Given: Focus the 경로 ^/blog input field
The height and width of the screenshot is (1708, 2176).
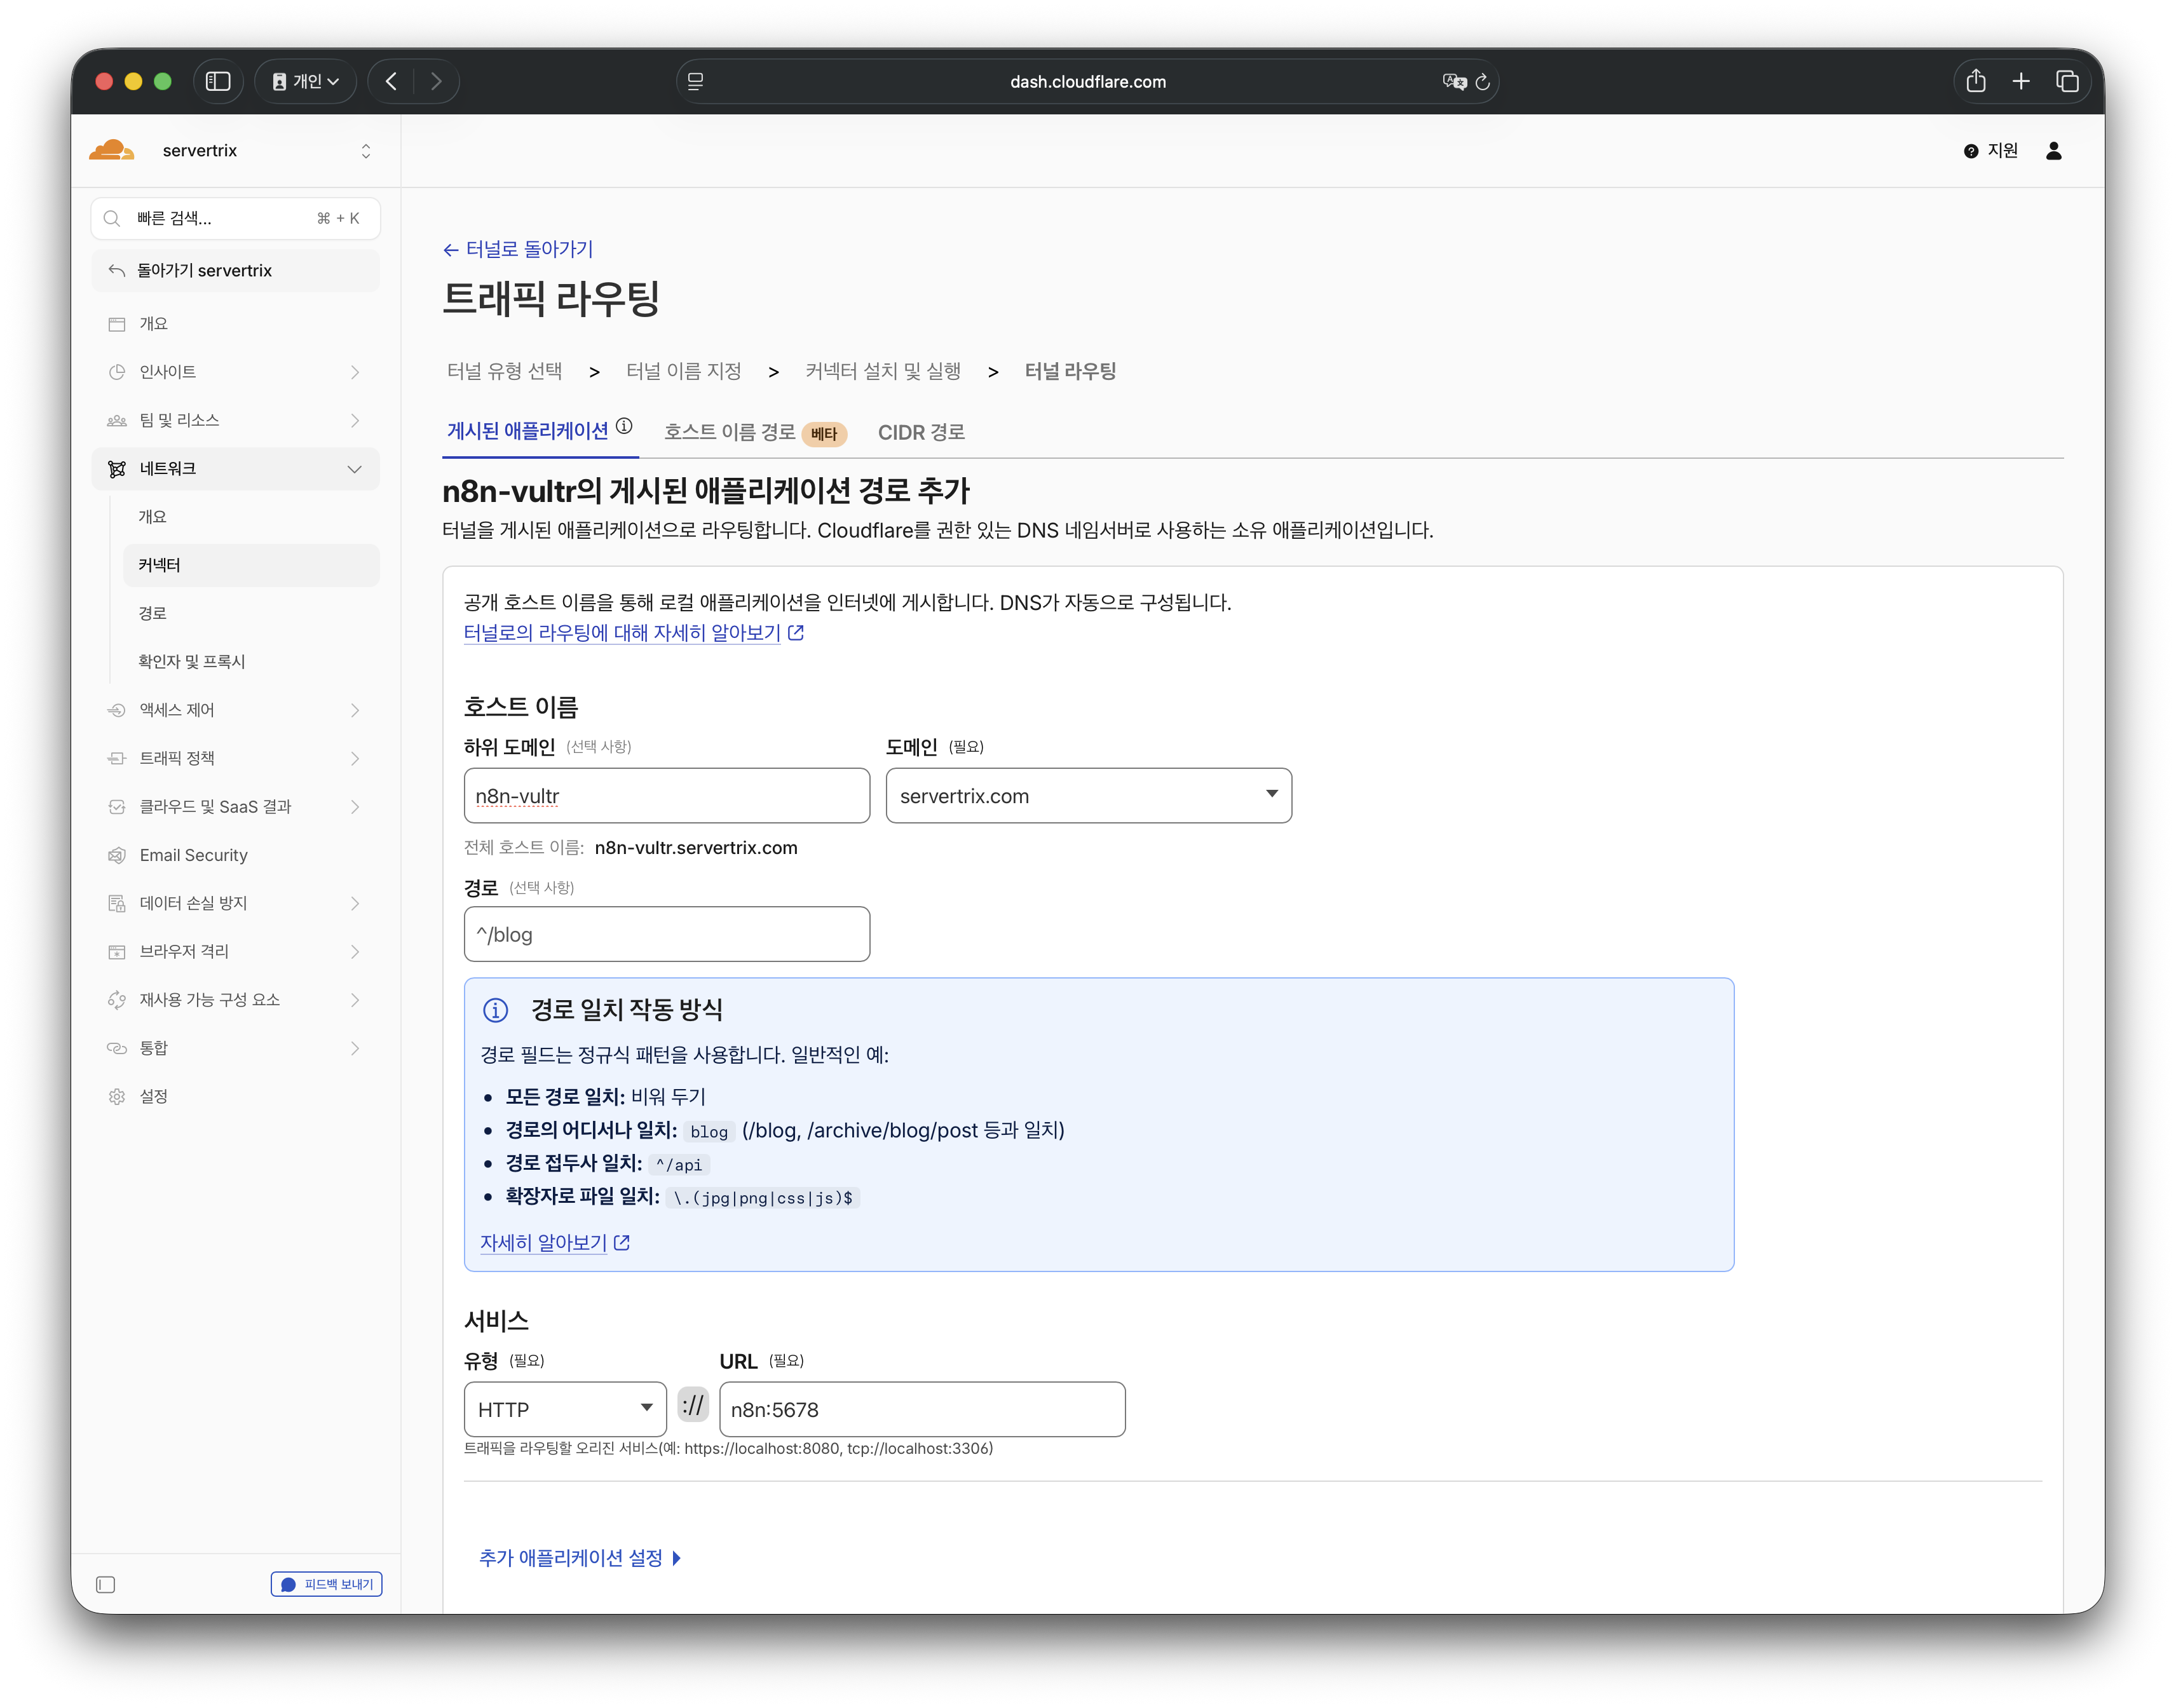Looking at the screenshot, I should (x=667, y=934).
